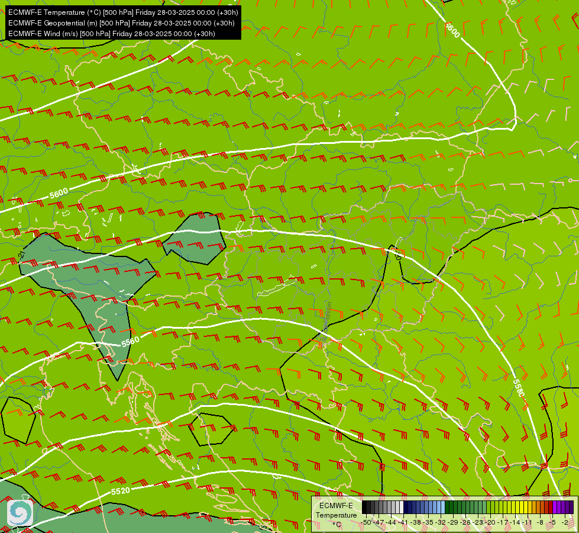Click the 5520 geopotential contour label
Screen dimensions: 579x533
pyautogui.click(x=121, y=491)
